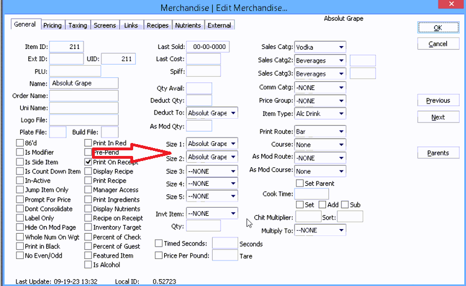Expand the Size 5 dropdown

(x=212, y=196)
